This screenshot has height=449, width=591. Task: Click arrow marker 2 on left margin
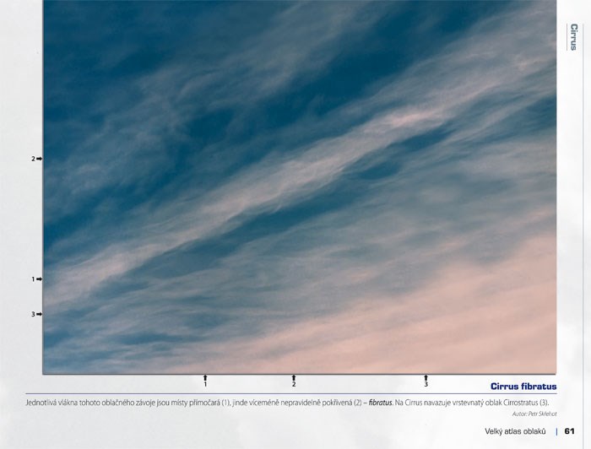pos(36,159)
